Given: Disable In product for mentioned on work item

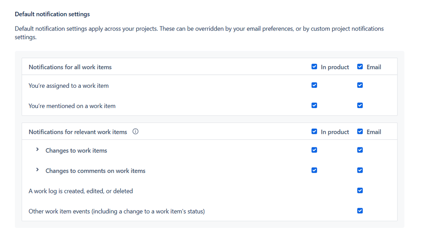Looking at the screenshot, I should coord(314,106).
